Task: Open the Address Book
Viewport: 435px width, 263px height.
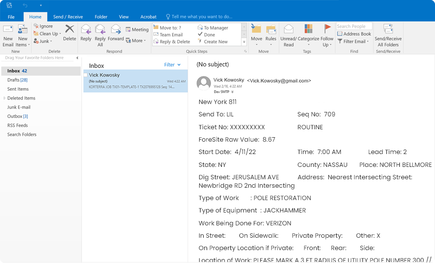Action: click(x=354, y=34)
